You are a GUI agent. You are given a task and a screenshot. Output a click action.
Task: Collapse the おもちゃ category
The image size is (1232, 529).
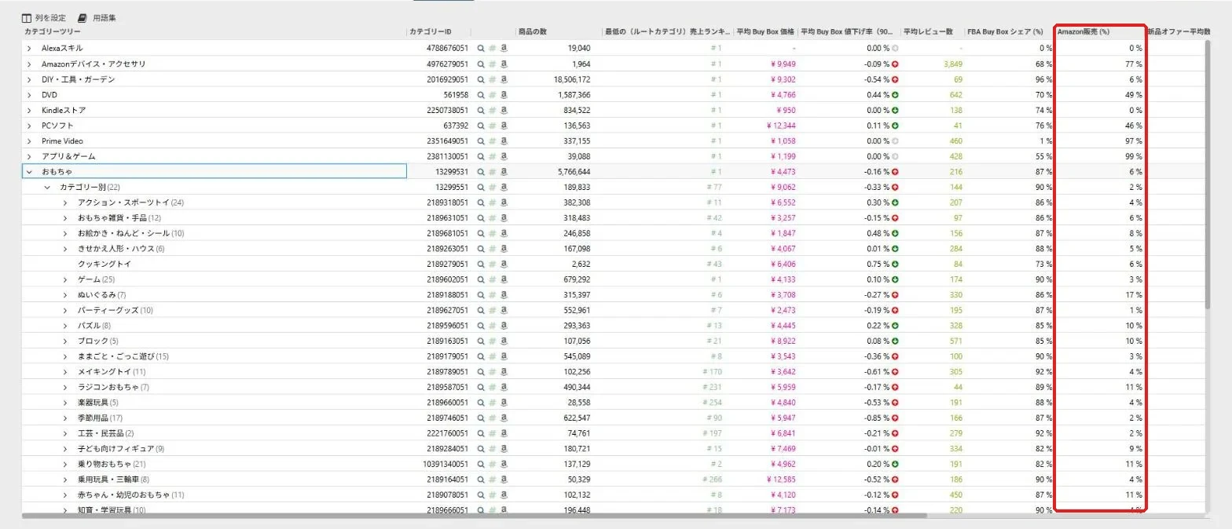click(29, 171)
